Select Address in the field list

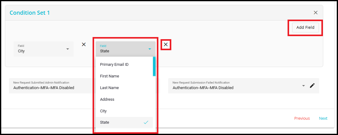pos(107,99)
